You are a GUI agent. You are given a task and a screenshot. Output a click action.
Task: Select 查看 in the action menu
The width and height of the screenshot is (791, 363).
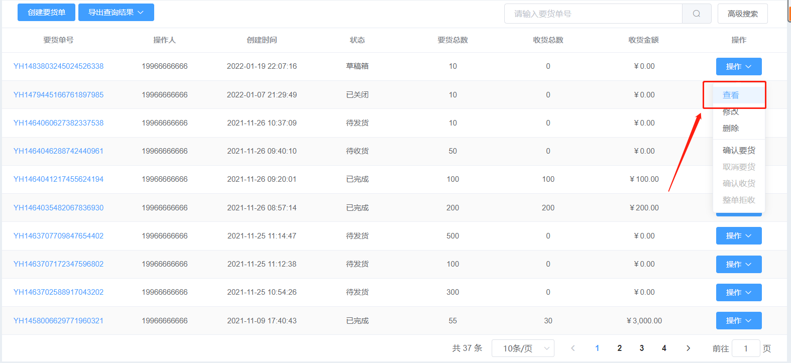(x=739, y=95)
